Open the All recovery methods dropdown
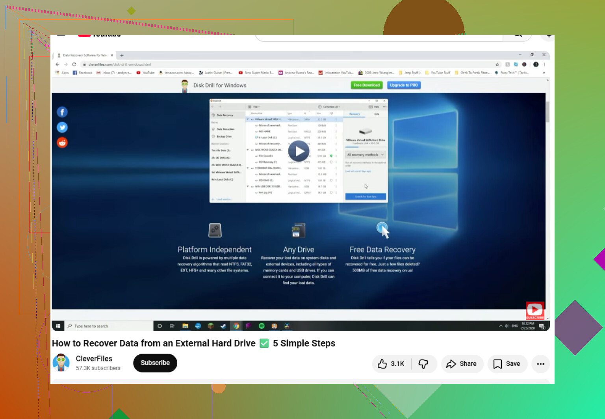 (x=366, y=155)
